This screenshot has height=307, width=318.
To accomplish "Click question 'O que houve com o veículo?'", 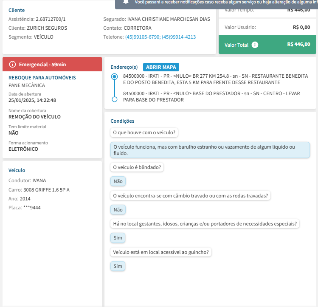I will (x=144, y=132).
